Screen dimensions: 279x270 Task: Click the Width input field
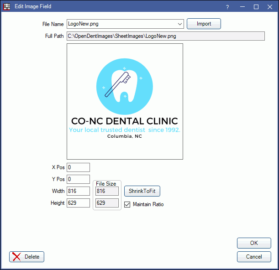78,191
